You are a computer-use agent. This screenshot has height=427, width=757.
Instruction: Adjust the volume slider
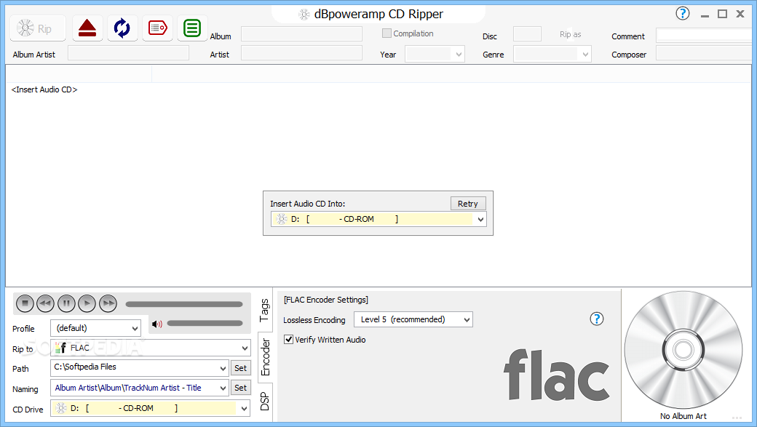(x=204, y=323)
